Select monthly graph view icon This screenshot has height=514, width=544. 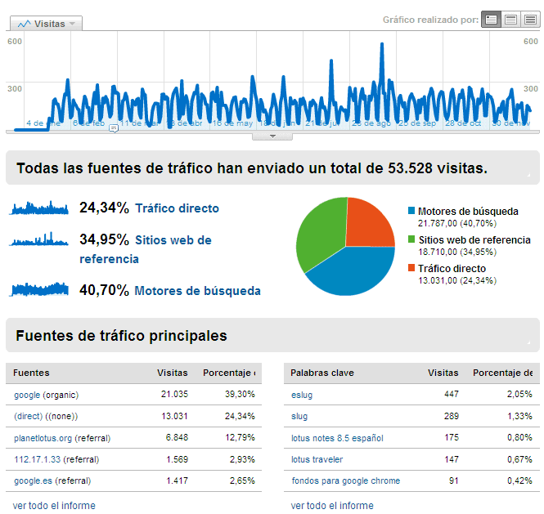[530, 20]
